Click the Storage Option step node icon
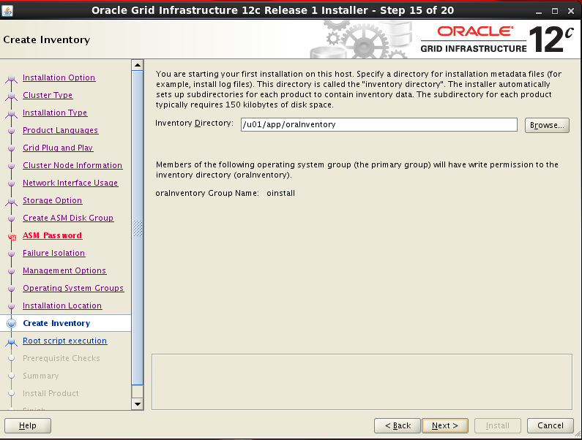The width and height of the screenshot is (582, 440). [x=12, y=201]
